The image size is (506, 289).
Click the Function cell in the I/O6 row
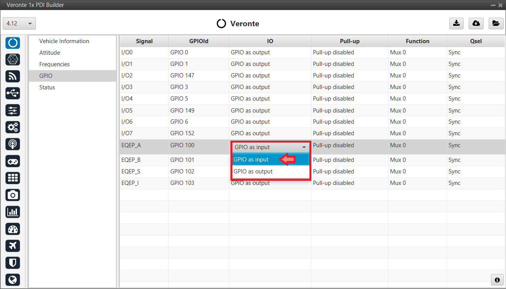[417, 122]
